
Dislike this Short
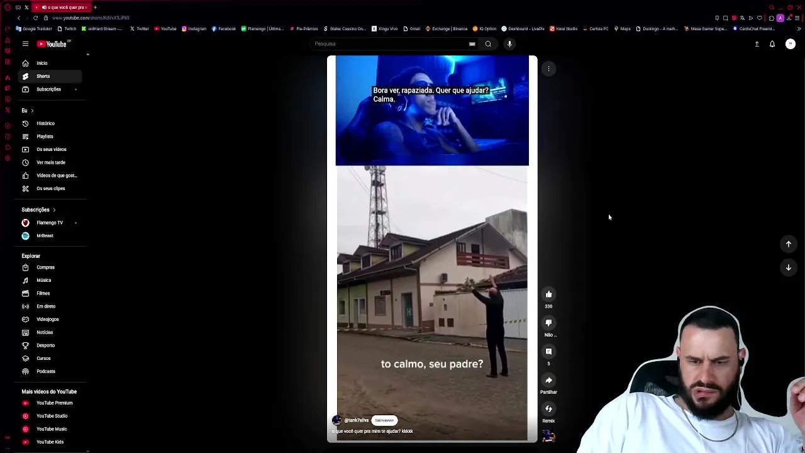point(548,323)
